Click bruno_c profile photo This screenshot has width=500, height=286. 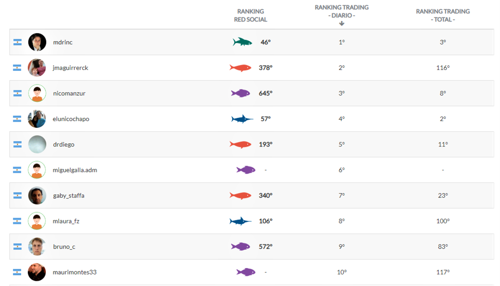(x=37, y=246)
